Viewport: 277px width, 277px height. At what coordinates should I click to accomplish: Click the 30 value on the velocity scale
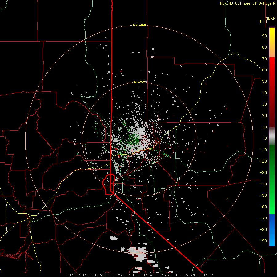(264, 104)
